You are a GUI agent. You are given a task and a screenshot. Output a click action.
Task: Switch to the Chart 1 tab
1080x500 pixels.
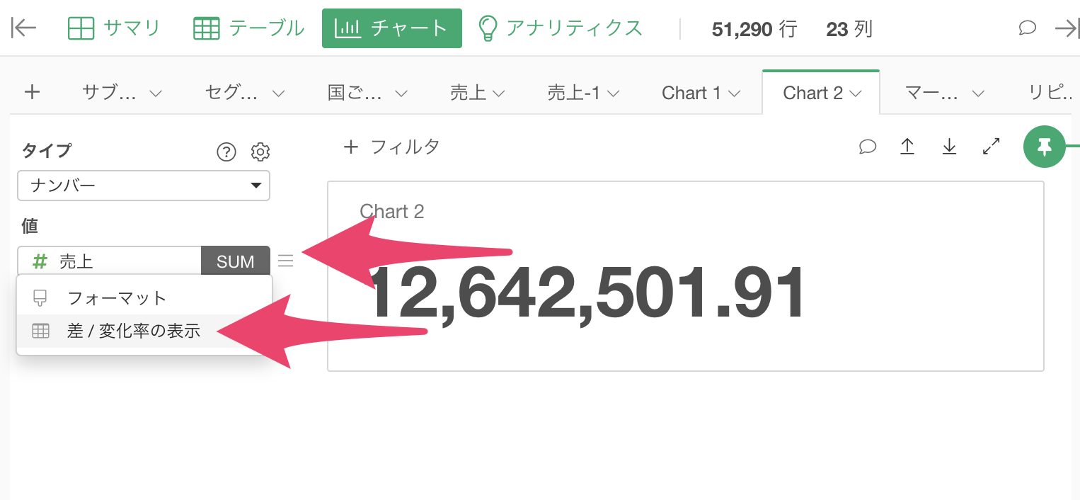click(691, 93)
